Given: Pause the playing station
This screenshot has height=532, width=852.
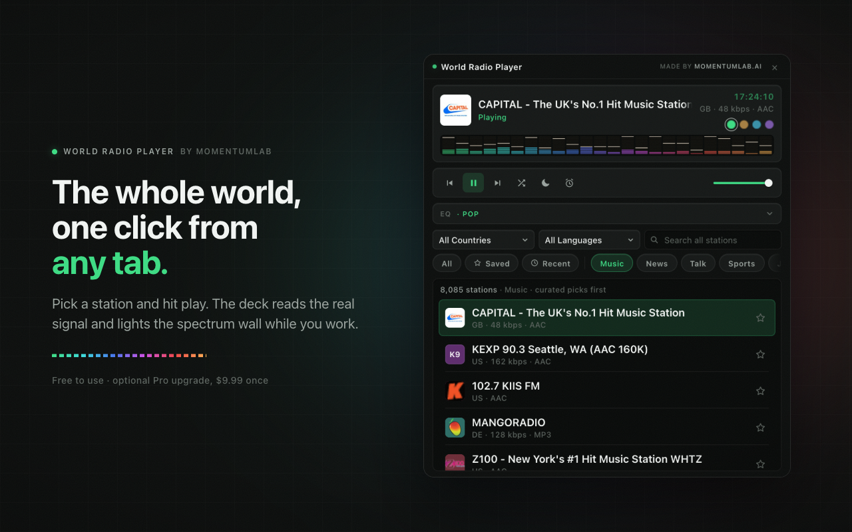Looking at the screenshot, I should point(473,183).
